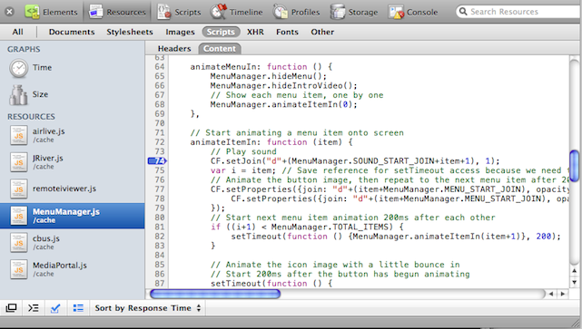The width and height of the screenshot is (582, 329).
Task: Select remoteiviewer.js resource
Action: coord(73,189)
